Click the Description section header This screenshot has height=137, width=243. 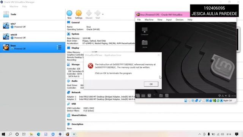[x=77, y=124]
